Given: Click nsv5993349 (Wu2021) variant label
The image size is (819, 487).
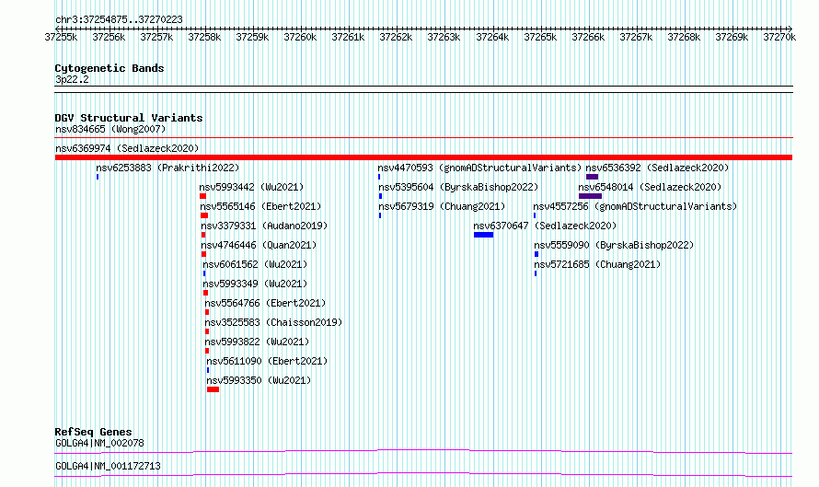Looking at the screenshot, I should [x=256, y=284].
